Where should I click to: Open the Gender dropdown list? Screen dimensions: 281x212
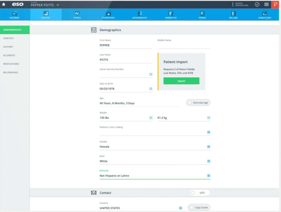point(209,147)
